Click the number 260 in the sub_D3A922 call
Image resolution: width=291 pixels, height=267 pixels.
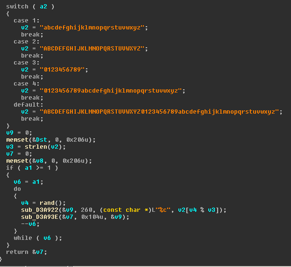tap(86, 210)
